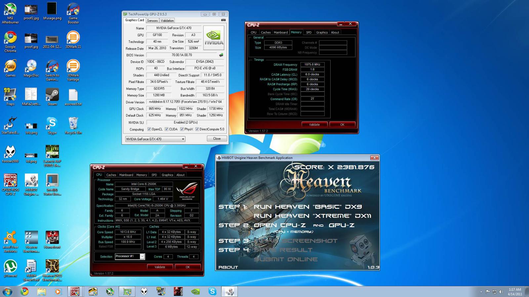Click OK in the lower CPU-Z window
Viewport: 529px width, 297px height.
[x=187, y=267]
